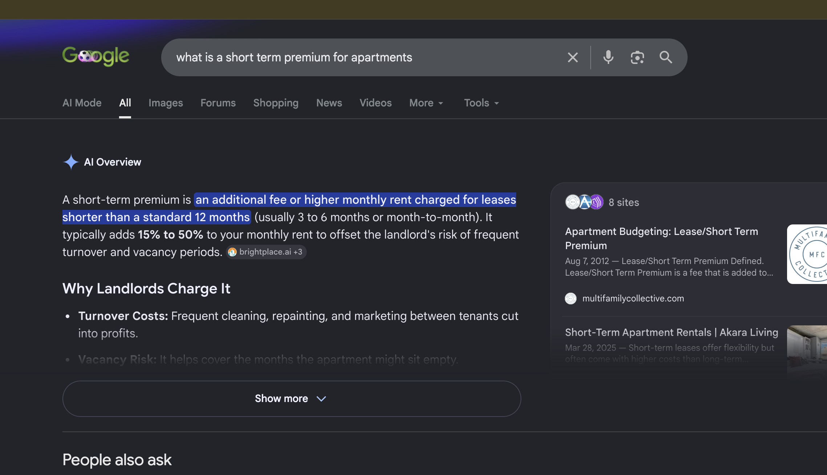The image size is (827, 475).
Task: Click the AI Overview sparkle icon
Action: click(71, 162)
